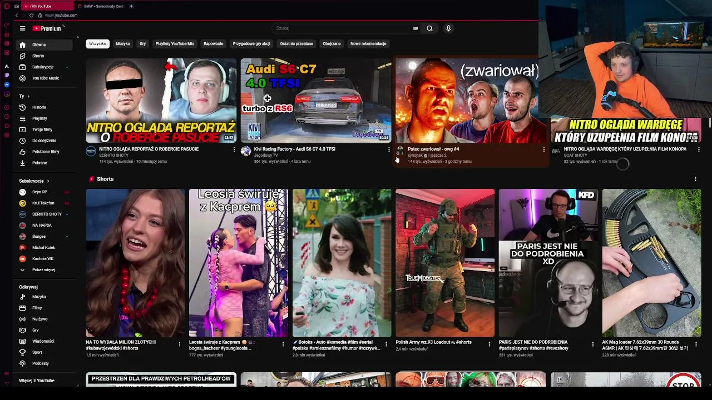712x400 pixels.
Task: Select Przygodowe gry akcji chip
Action: tap(251, 44)
